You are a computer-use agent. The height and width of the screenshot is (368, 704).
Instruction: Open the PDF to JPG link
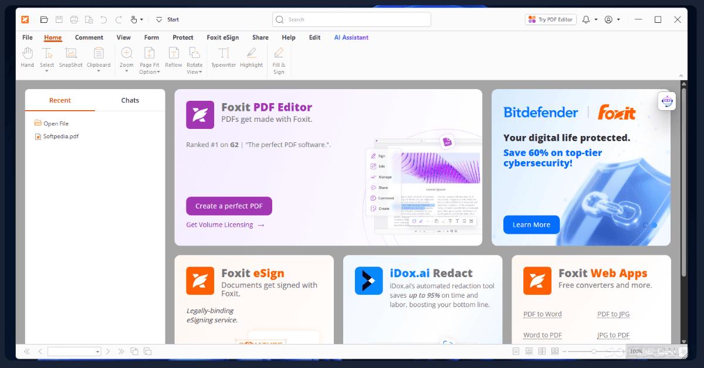(614, 314)
